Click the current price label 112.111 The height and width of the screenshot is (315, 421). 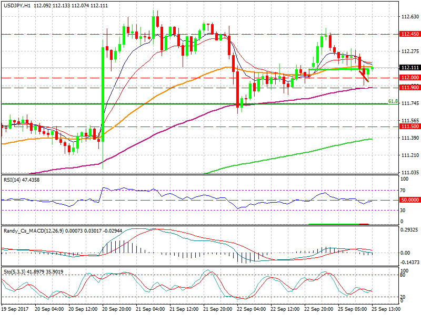[409, 68]
